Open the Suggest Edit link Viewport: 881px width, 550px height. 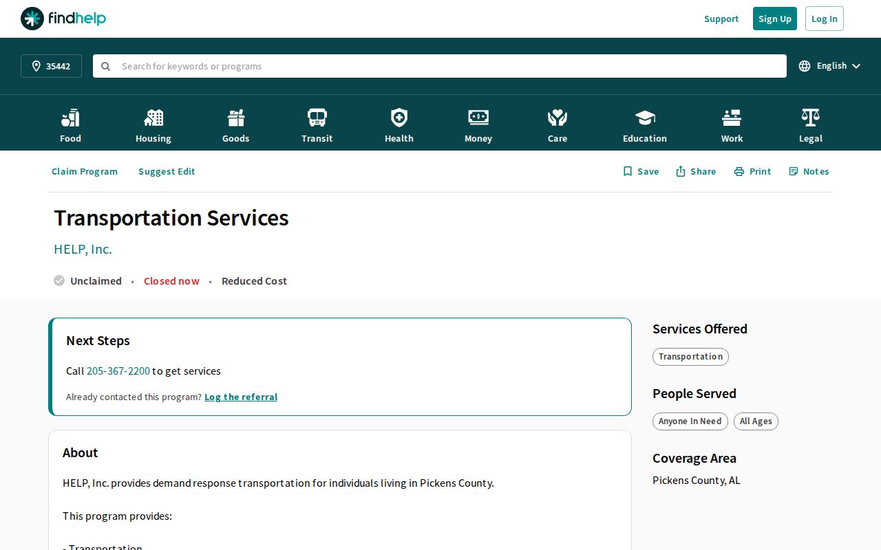coord(167,171)
